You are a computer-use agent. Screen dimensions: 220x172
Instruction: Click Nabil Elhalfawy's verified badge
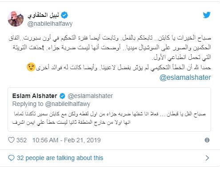click(x=64, y=15)
